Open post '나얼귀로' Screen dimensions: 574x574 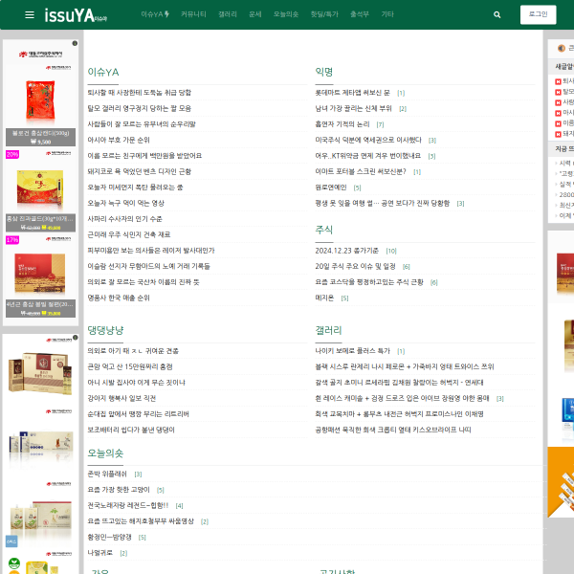click(99, 553)
